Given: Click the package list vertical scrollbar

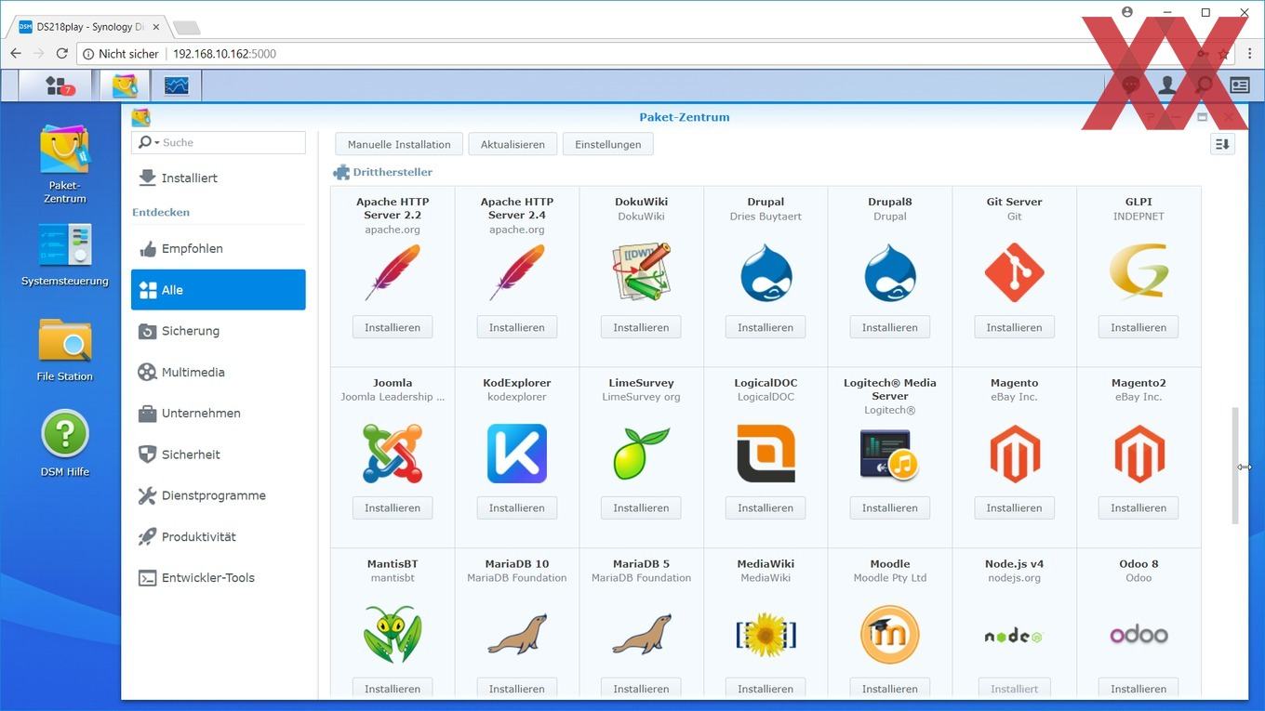Looking at the screenshot, I should 1235,466.
